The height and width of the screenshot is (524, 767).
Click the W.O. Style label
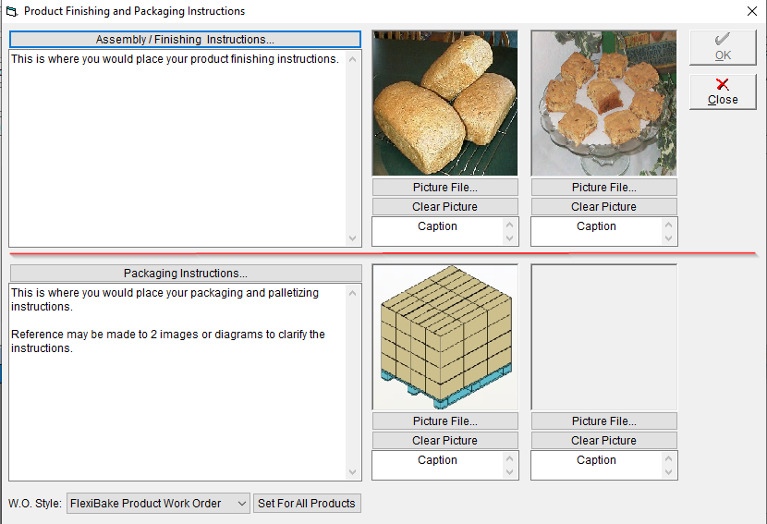(35, 504)
